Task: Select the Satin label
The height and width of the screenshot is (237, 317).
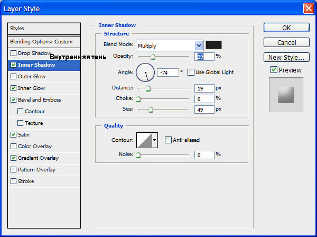Action: click(24, 134)
